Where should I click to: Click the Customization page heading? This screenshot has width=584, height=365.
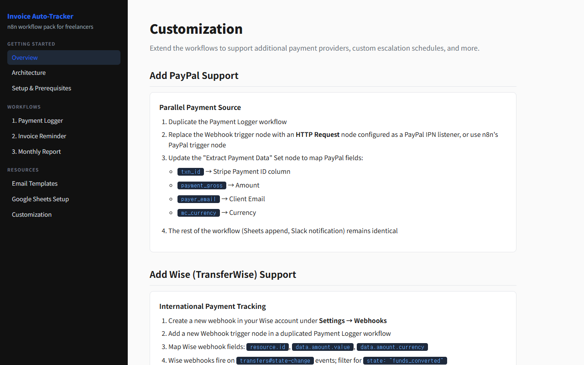click(x=196, y=29)
